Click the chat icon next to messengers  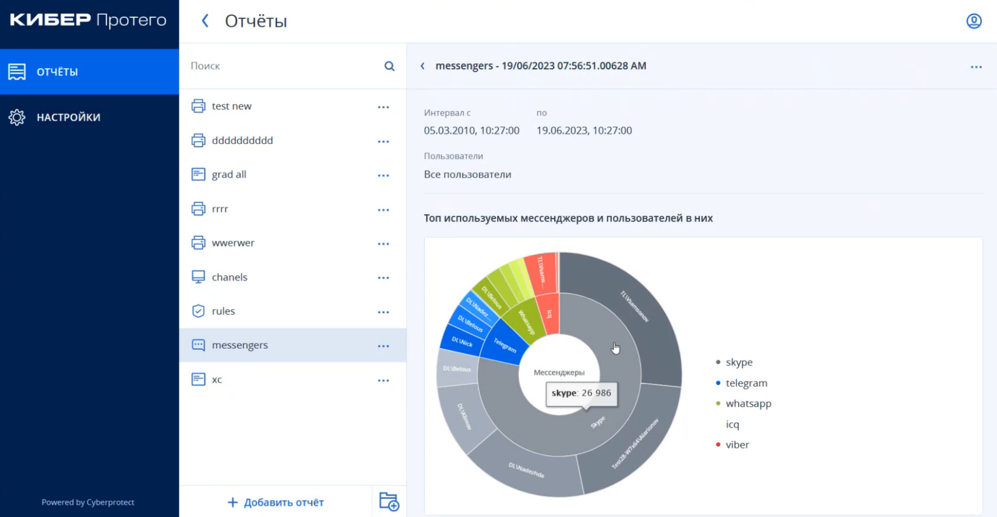click(x=198, y=345)
